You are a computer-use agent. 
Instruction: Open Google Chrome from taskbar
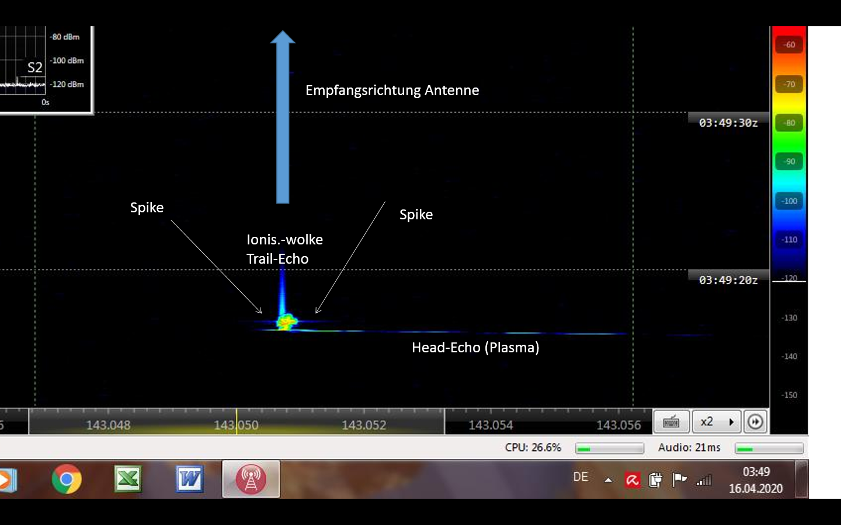pos(67,479)
